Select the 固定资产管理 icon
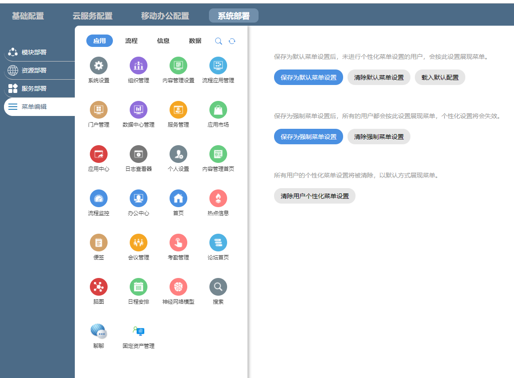 tap(139, 331)
